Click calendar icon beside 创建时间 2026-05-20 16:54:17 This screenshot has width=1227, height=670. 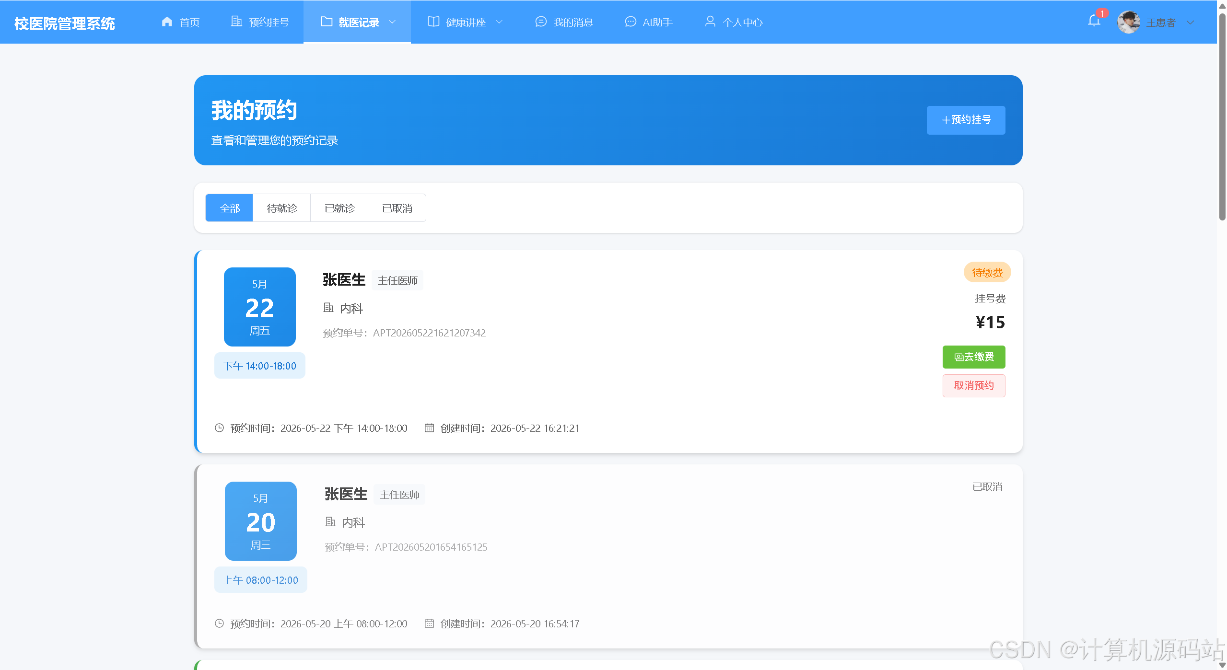(x=429, y=624)
